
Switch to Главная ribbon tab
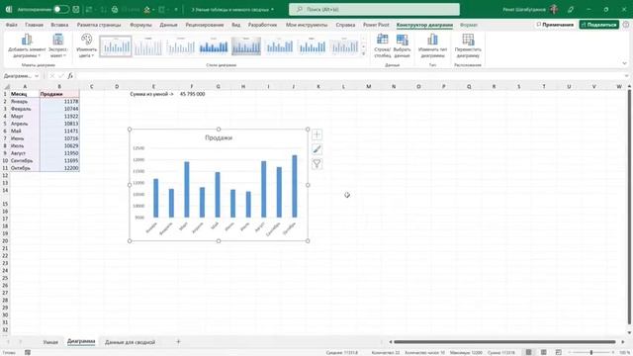(x=34, y=25)
